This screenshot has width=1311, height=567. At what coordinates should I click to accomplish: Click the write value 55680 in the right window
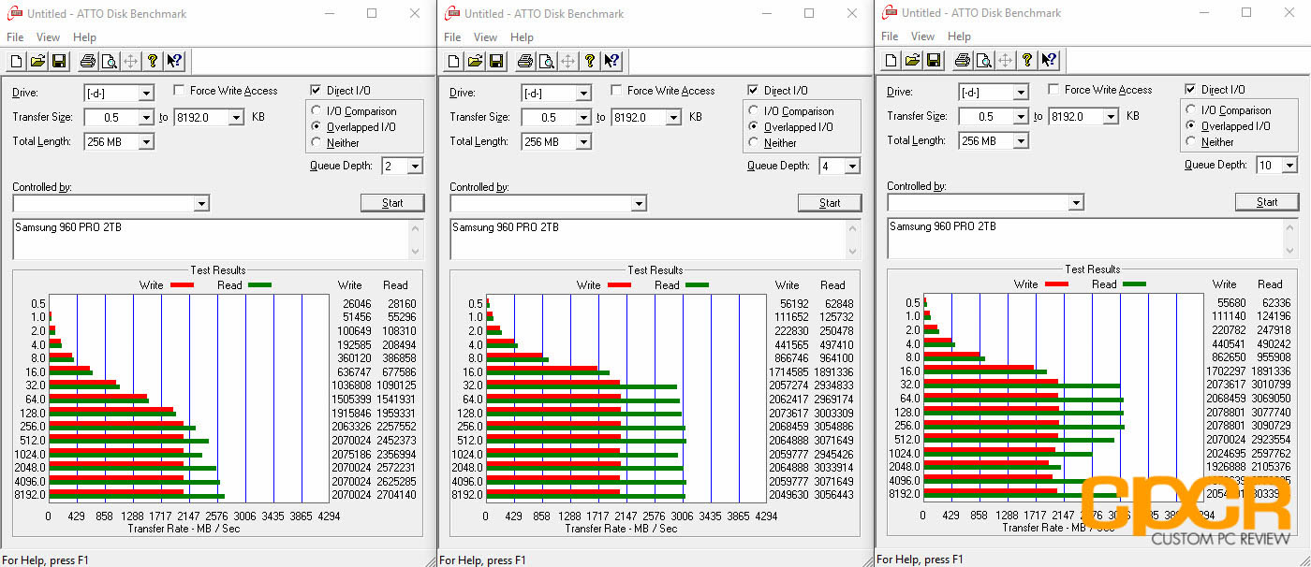point(1230,303)
